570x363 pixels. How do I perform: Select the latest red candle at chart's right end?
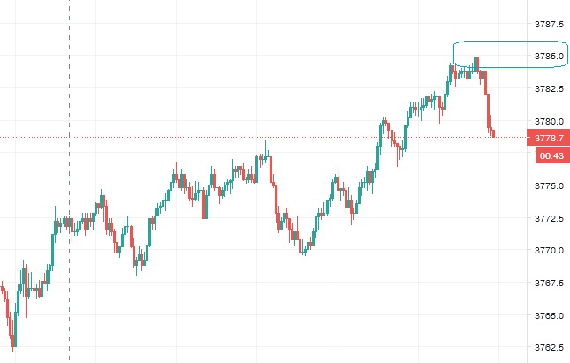(493, 132)
